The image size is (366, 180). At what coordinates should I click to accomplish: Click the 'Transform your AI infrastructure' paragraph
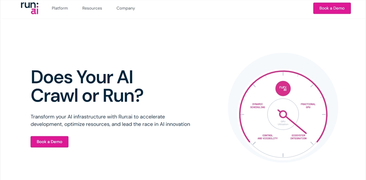(x=110, y=120)
